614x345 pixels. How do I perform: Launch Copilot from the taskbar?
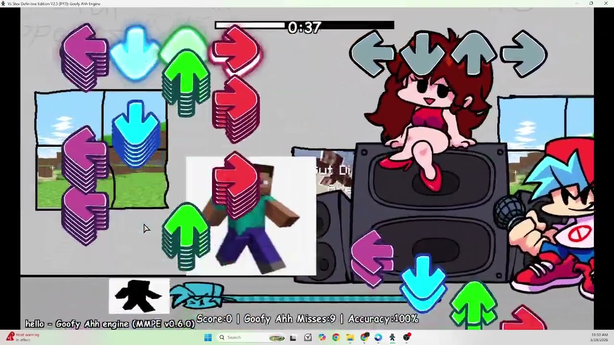322,337
